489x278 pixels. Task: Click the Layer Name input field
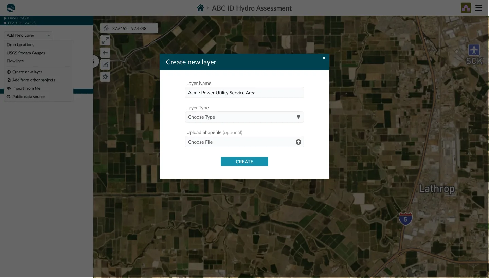coord(244,93)
